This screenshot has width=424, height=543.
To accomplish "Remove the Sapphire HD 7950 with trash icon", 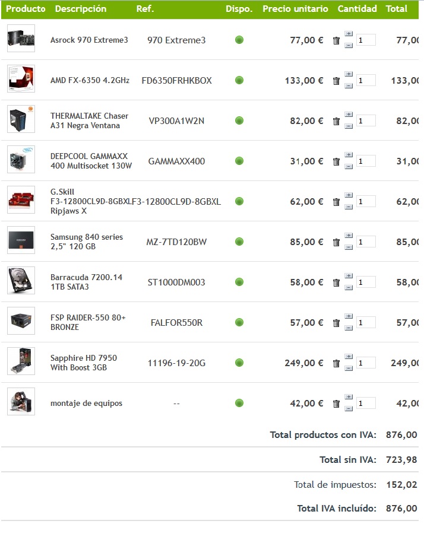I will (336, 363).
